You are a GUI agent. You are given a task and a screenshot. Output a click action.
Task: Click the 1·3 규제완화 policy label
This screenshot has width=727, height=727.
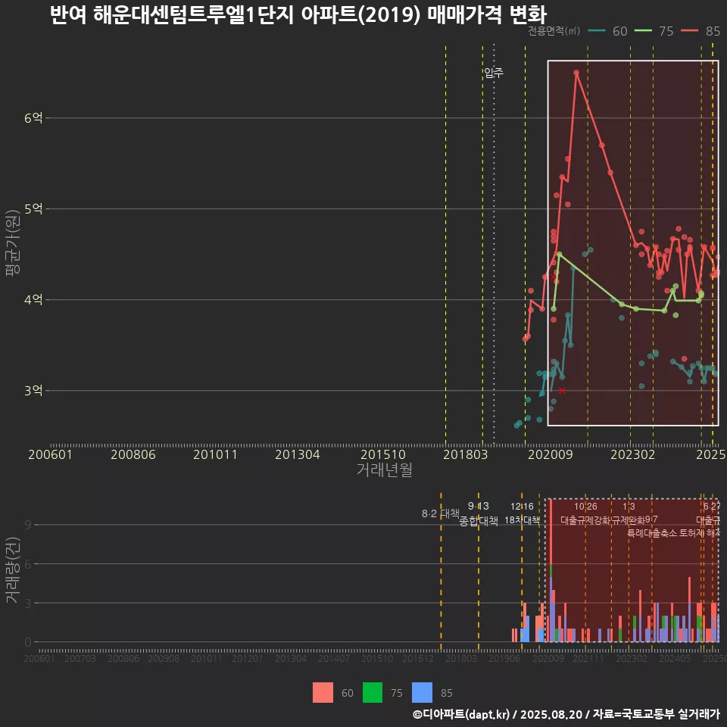(629, 513)
